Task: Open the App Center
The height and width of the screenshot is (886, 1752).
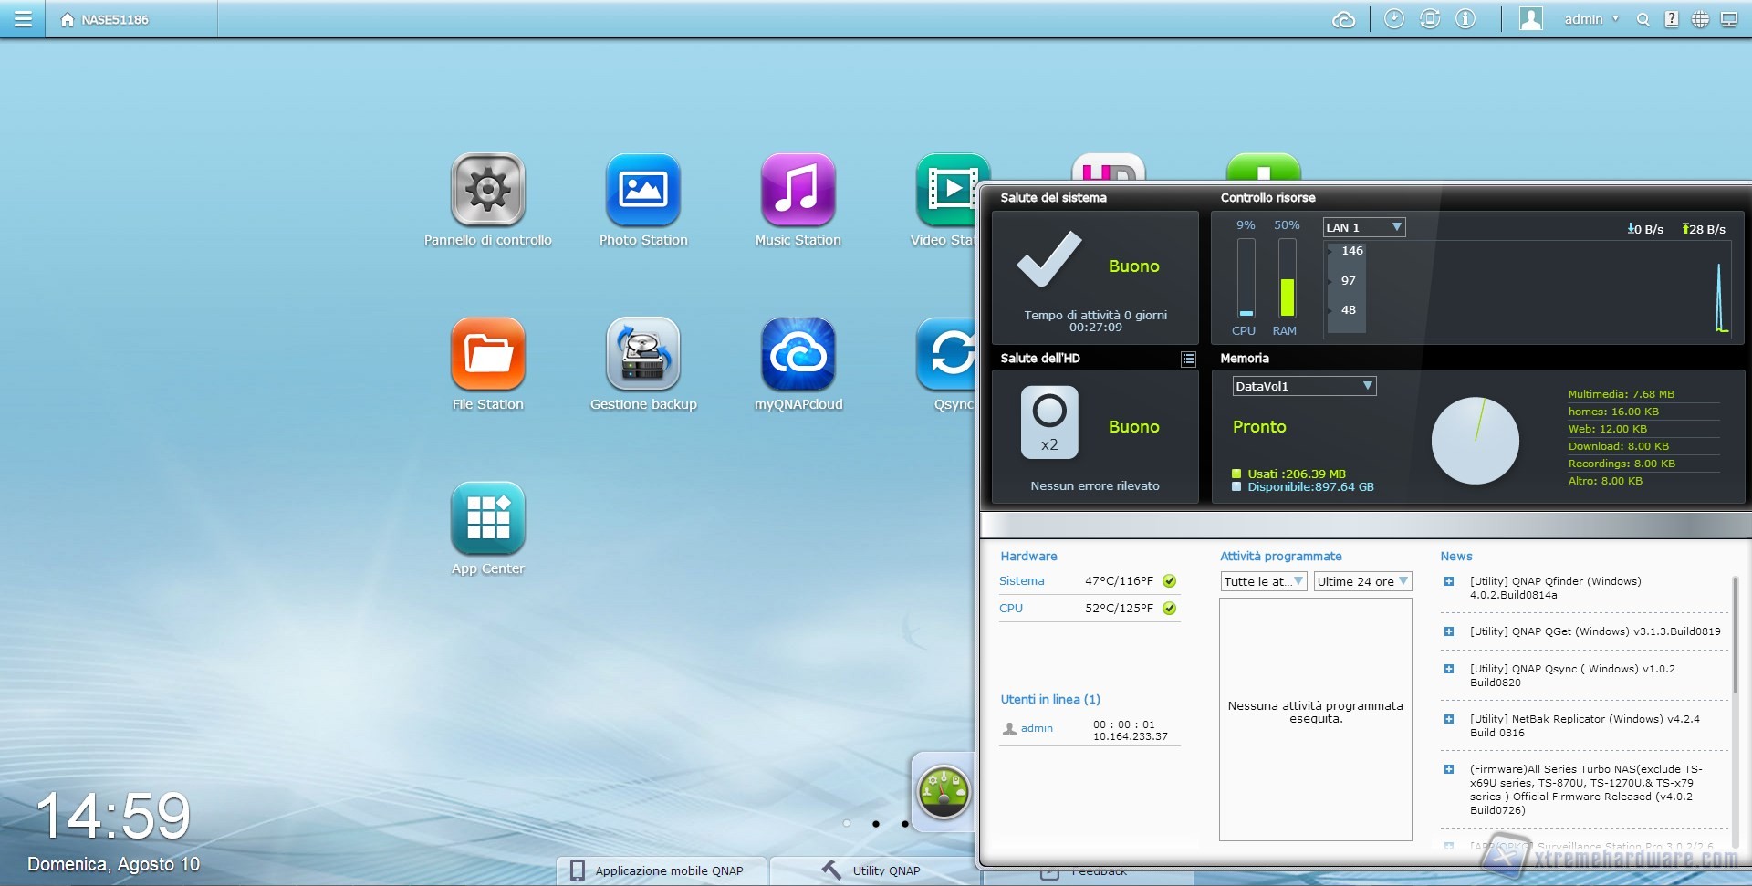Action: pos(487,518)
